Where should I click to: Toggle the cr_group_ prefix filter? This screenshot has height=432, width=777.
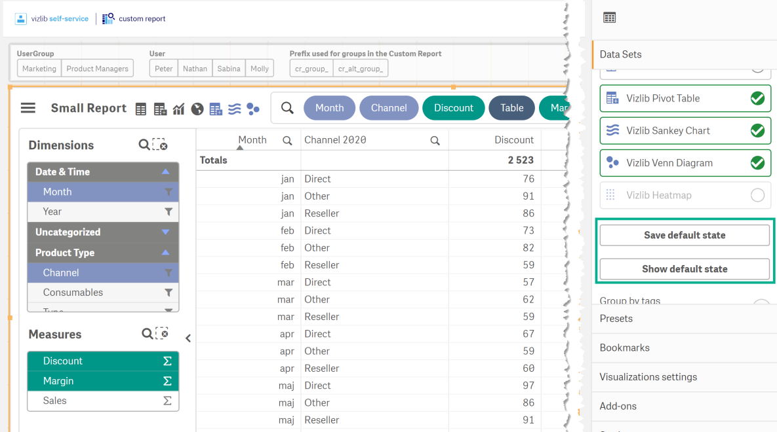tap(311, 69)
